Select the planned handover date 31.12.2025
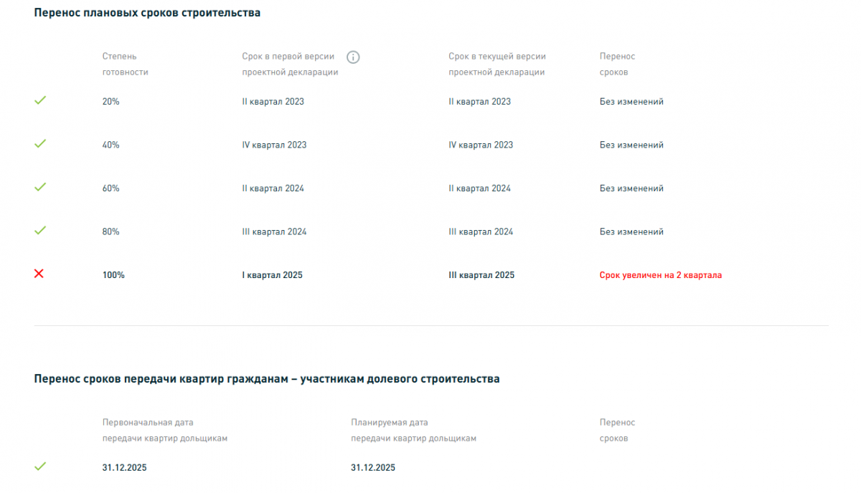Image resolution: width=861 pixels, height=493 pixels. coord(373,468)
